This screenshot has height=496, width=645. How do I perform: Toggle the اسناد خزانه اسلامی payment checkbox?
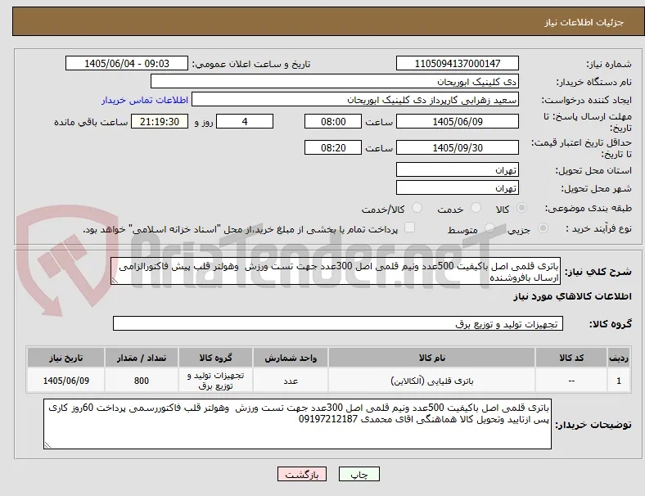(x=410, y=228)
